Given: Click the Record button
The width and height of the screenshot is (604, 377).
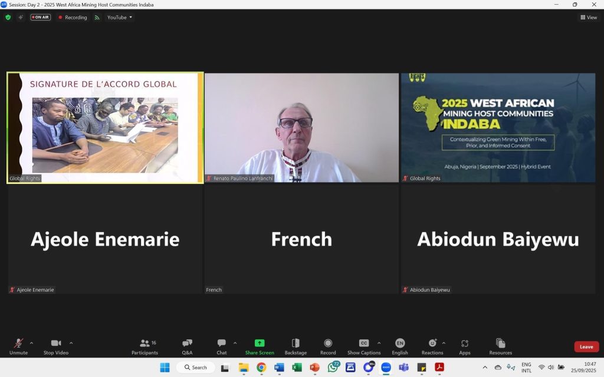Looking at the screenshot, I should click(x=328, y=346).
